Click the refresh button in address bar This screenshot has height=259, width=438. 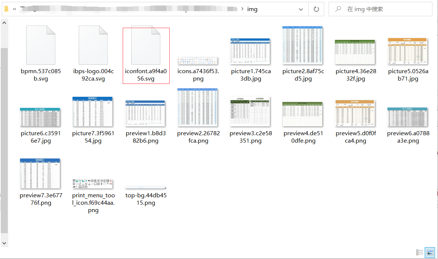click(316, 9)
